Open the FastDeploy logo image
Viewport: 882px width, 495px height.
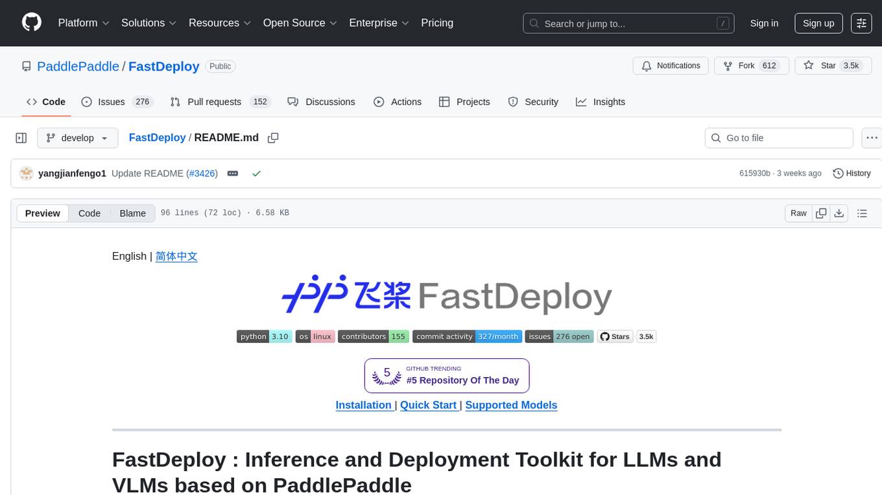tap(447, 295)
